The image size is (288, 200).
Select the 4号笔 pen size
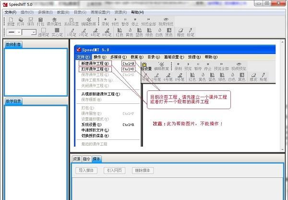[x=95, y=32]
